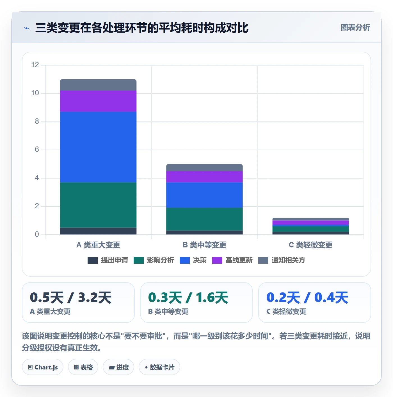Click the y-axis value 12

(x=35, y=65)
